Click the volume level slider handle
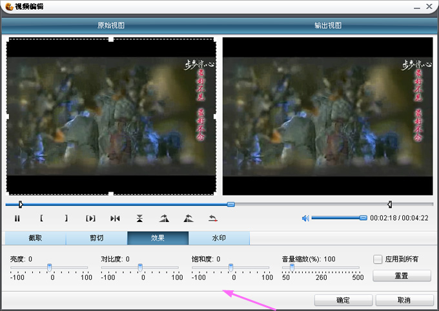The height and width of the screenshot is (311, 439). (x=363, y=218)
